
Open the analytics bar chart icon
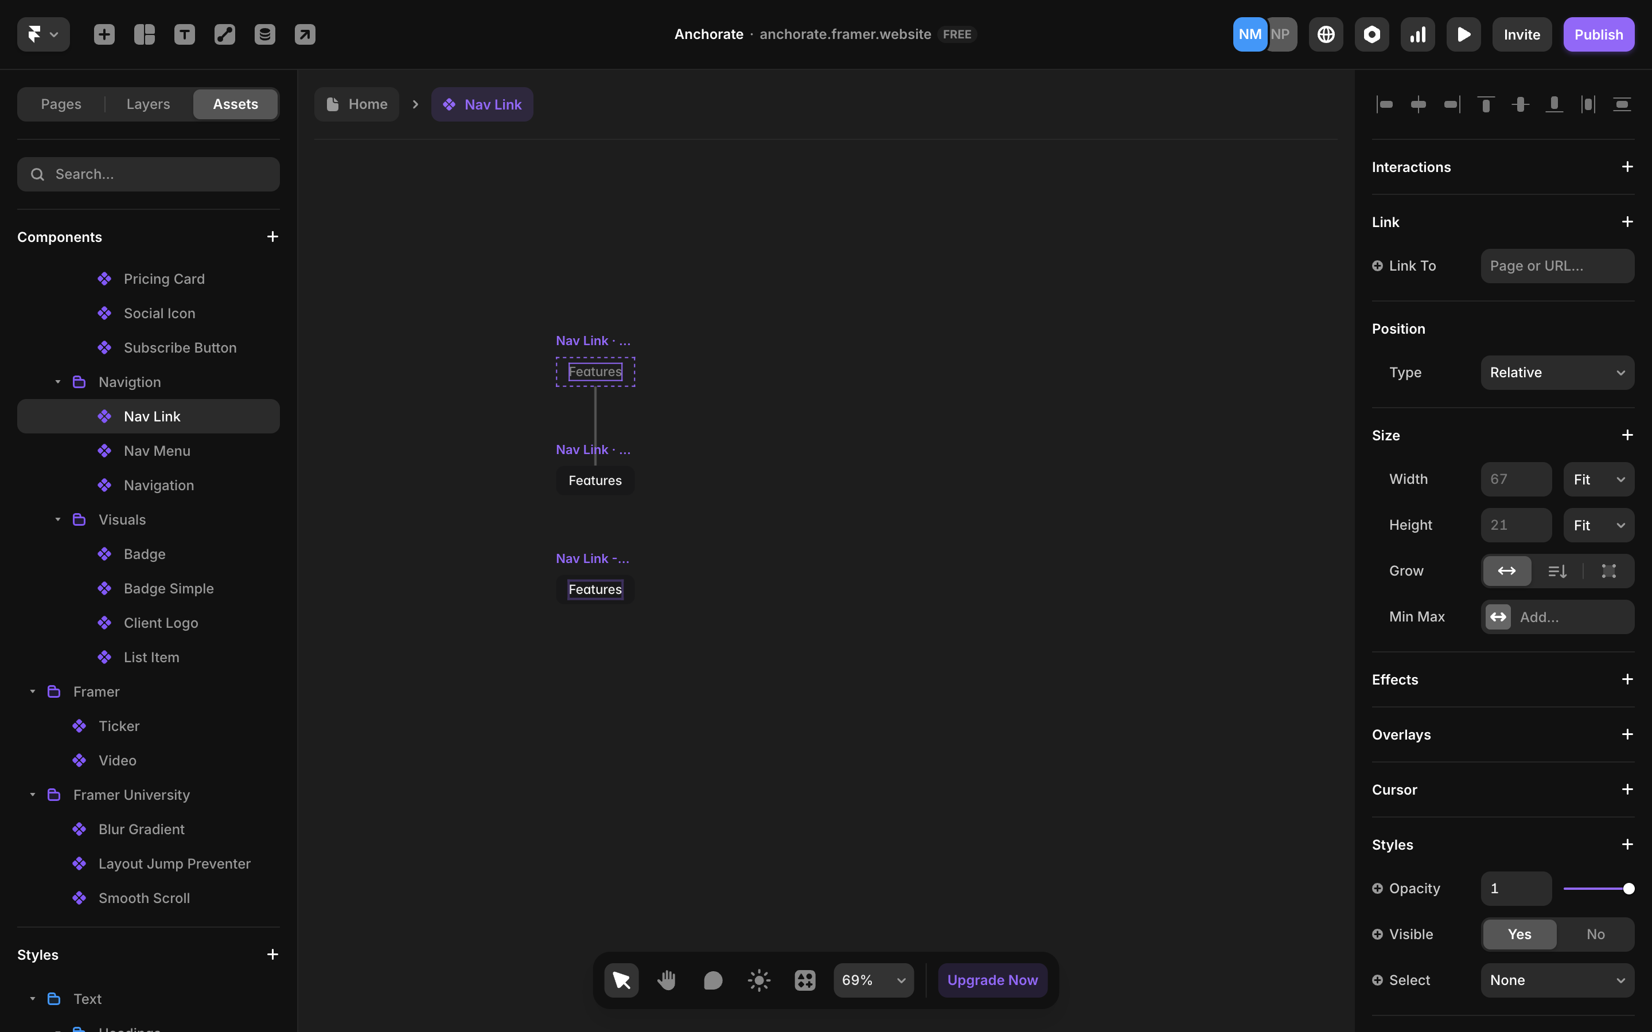[x=1418, y=34]
